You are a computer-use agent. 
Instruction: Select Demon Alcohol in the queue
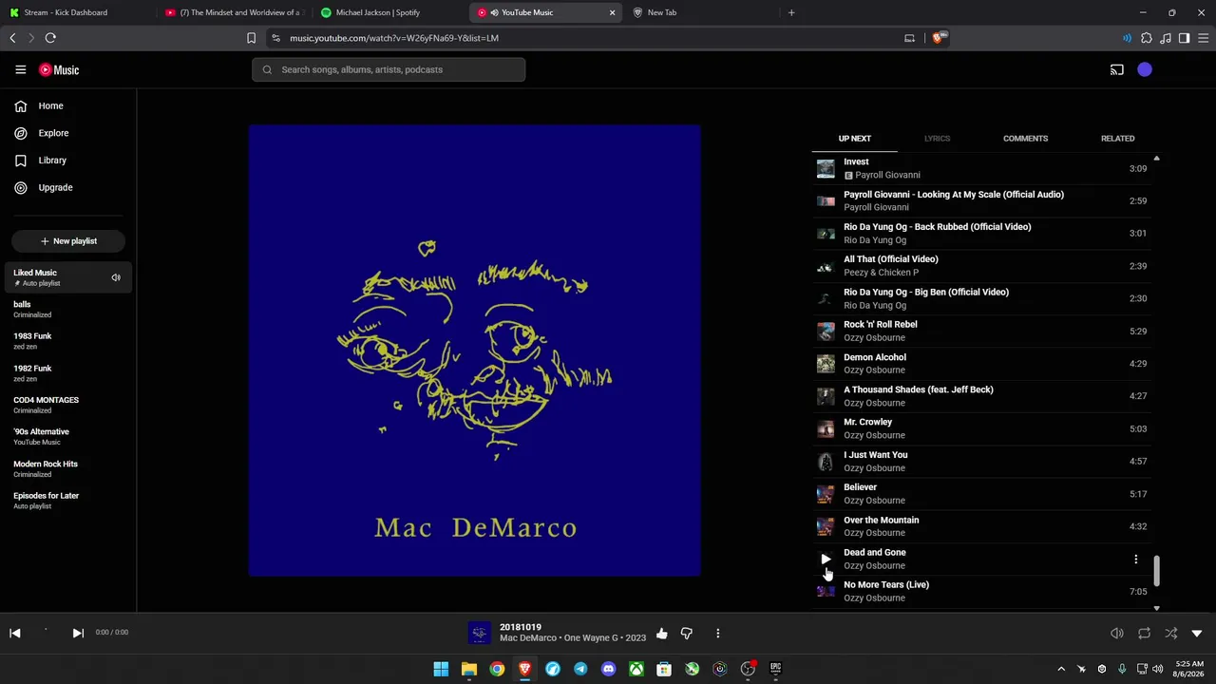tap(984, 364)
